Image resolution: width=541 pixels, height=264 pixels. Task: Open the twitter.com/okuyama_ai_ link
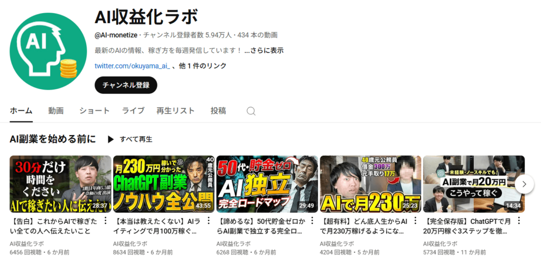tap(132, 66)
